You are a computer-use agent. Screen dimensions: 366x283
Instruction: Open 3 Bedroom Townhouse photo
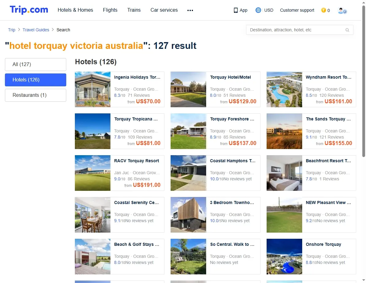[188, 215]
